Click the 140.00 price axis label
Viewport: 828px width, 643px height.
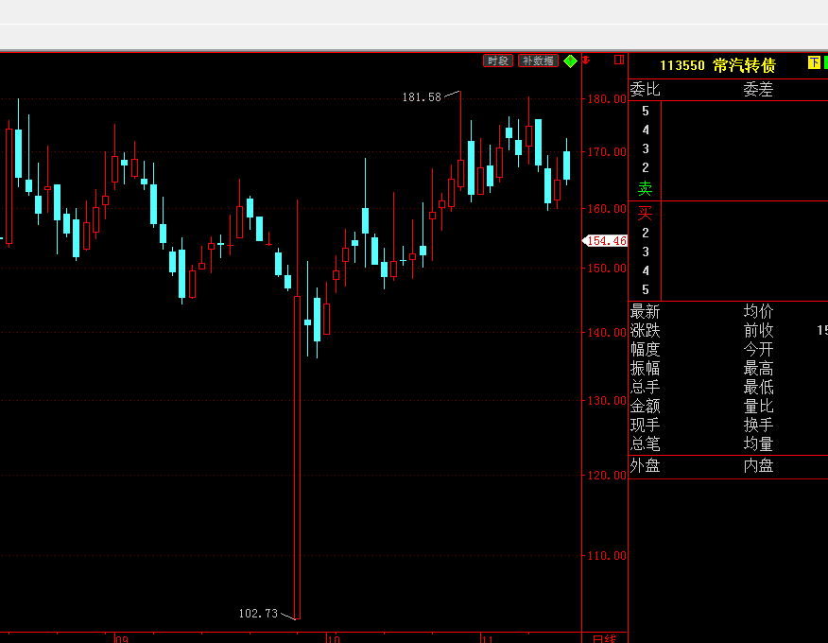click(x=607, y=333)
